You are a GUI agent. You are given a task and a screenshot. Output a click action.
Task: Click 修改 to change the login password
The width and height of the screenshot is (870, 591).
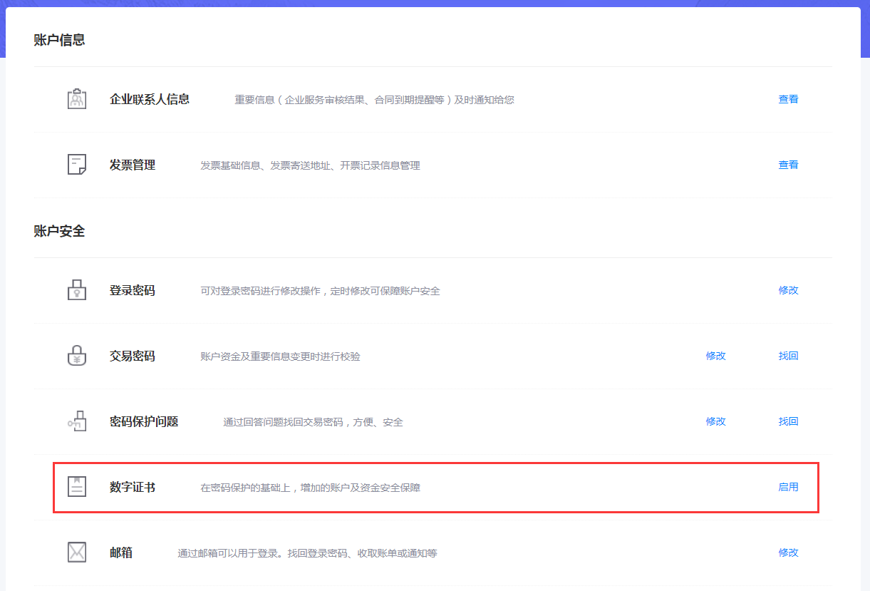(x=788, y=291)
